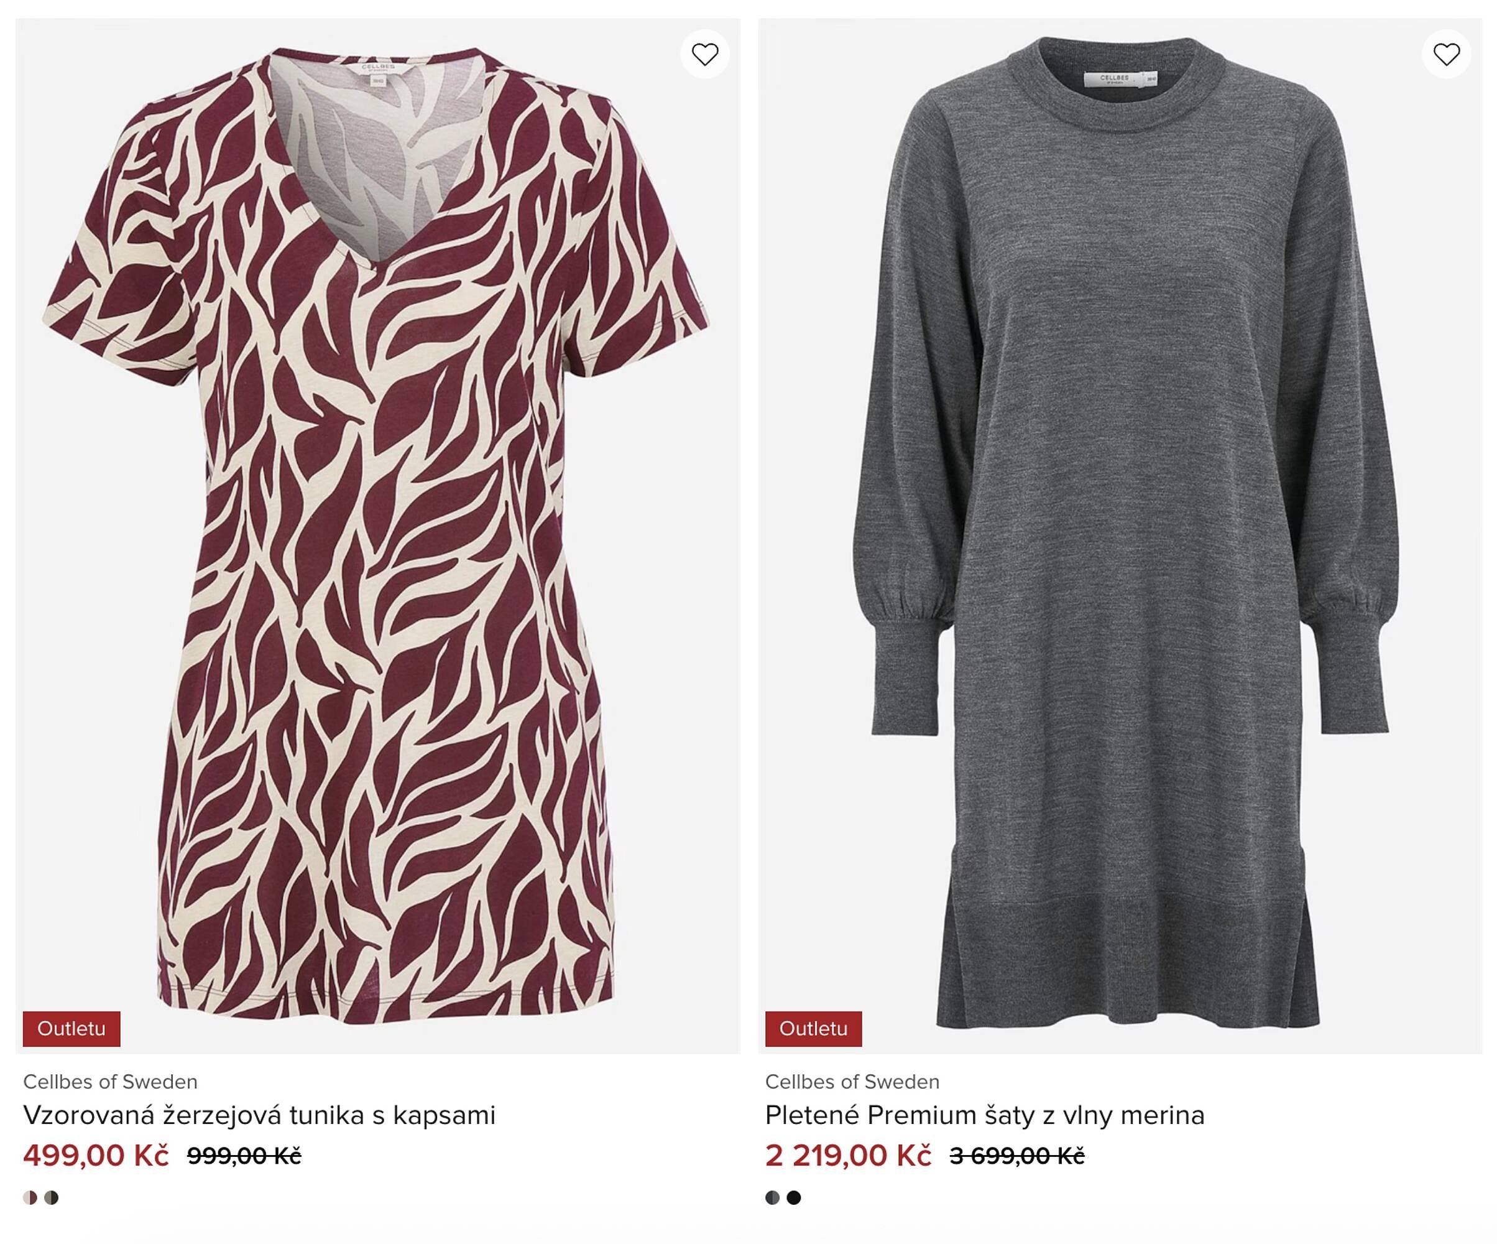Click the heart icon on the grey dress
The image size is (1497, 1244).
(x=1447, y=54)
